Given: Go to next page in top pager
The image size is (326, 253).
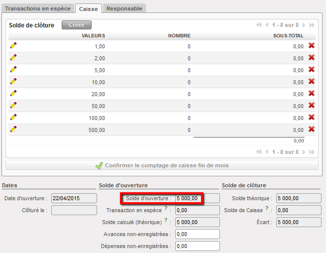Looking at the screenshot, I should [x=304, y=25].
